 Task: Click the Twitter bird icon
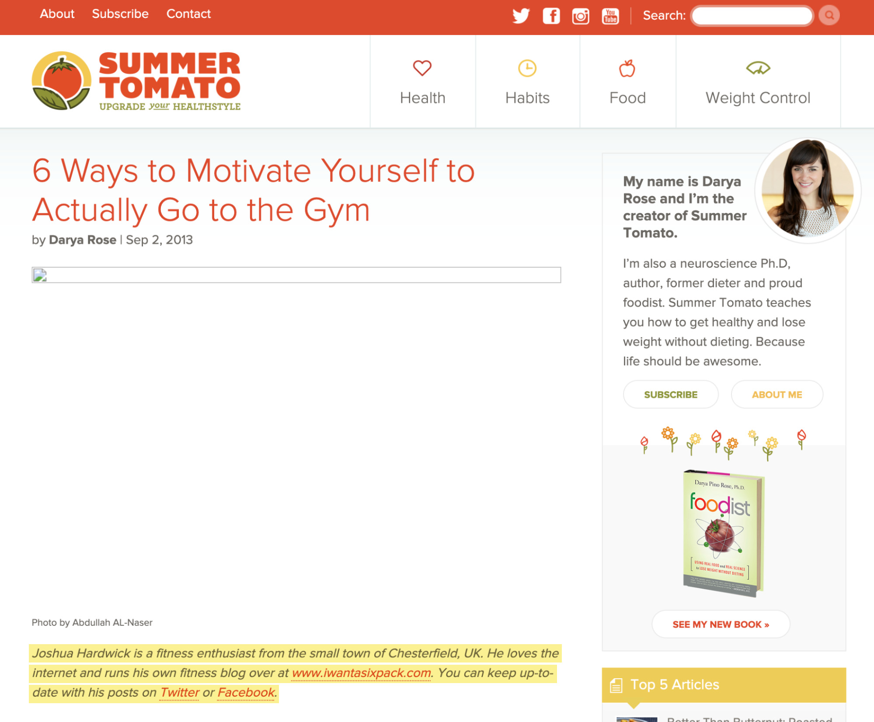[520, 14]
